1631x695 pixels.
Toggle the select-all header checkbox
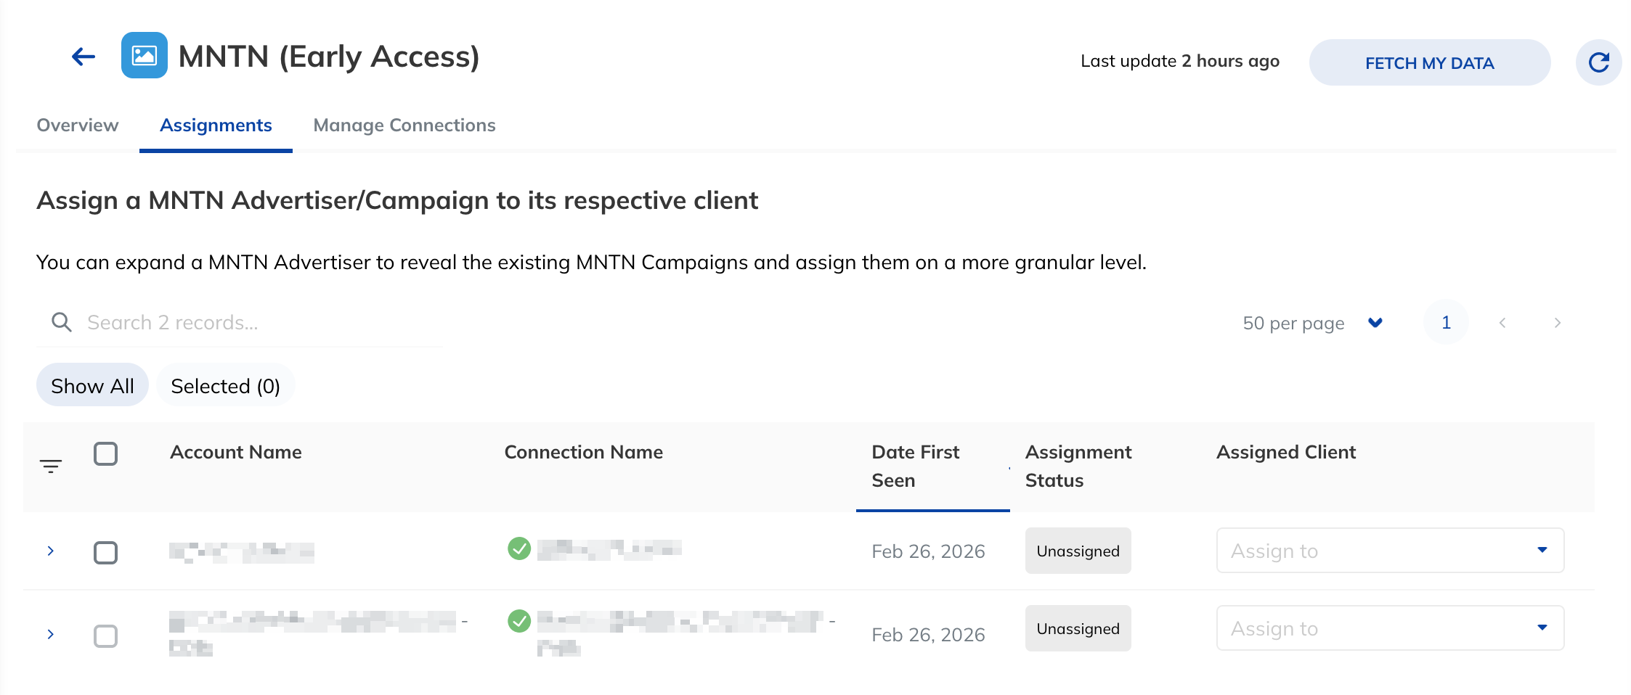tap(105, 453)
